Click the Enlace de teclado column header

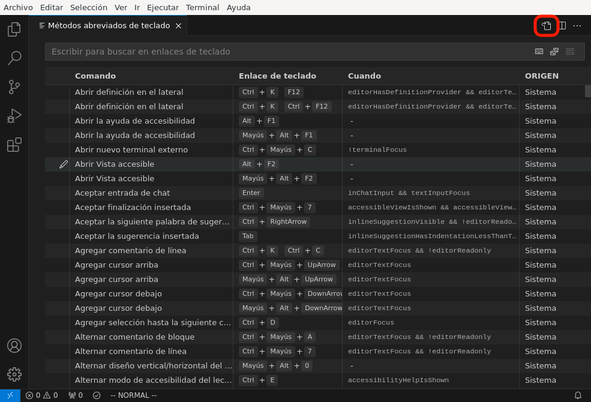click(x=277, y=76)
